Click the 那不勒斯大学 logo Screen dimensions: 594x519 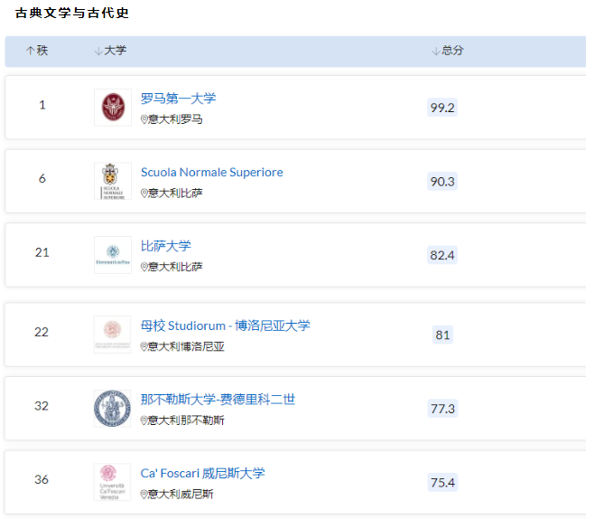[x=113, y=409]
